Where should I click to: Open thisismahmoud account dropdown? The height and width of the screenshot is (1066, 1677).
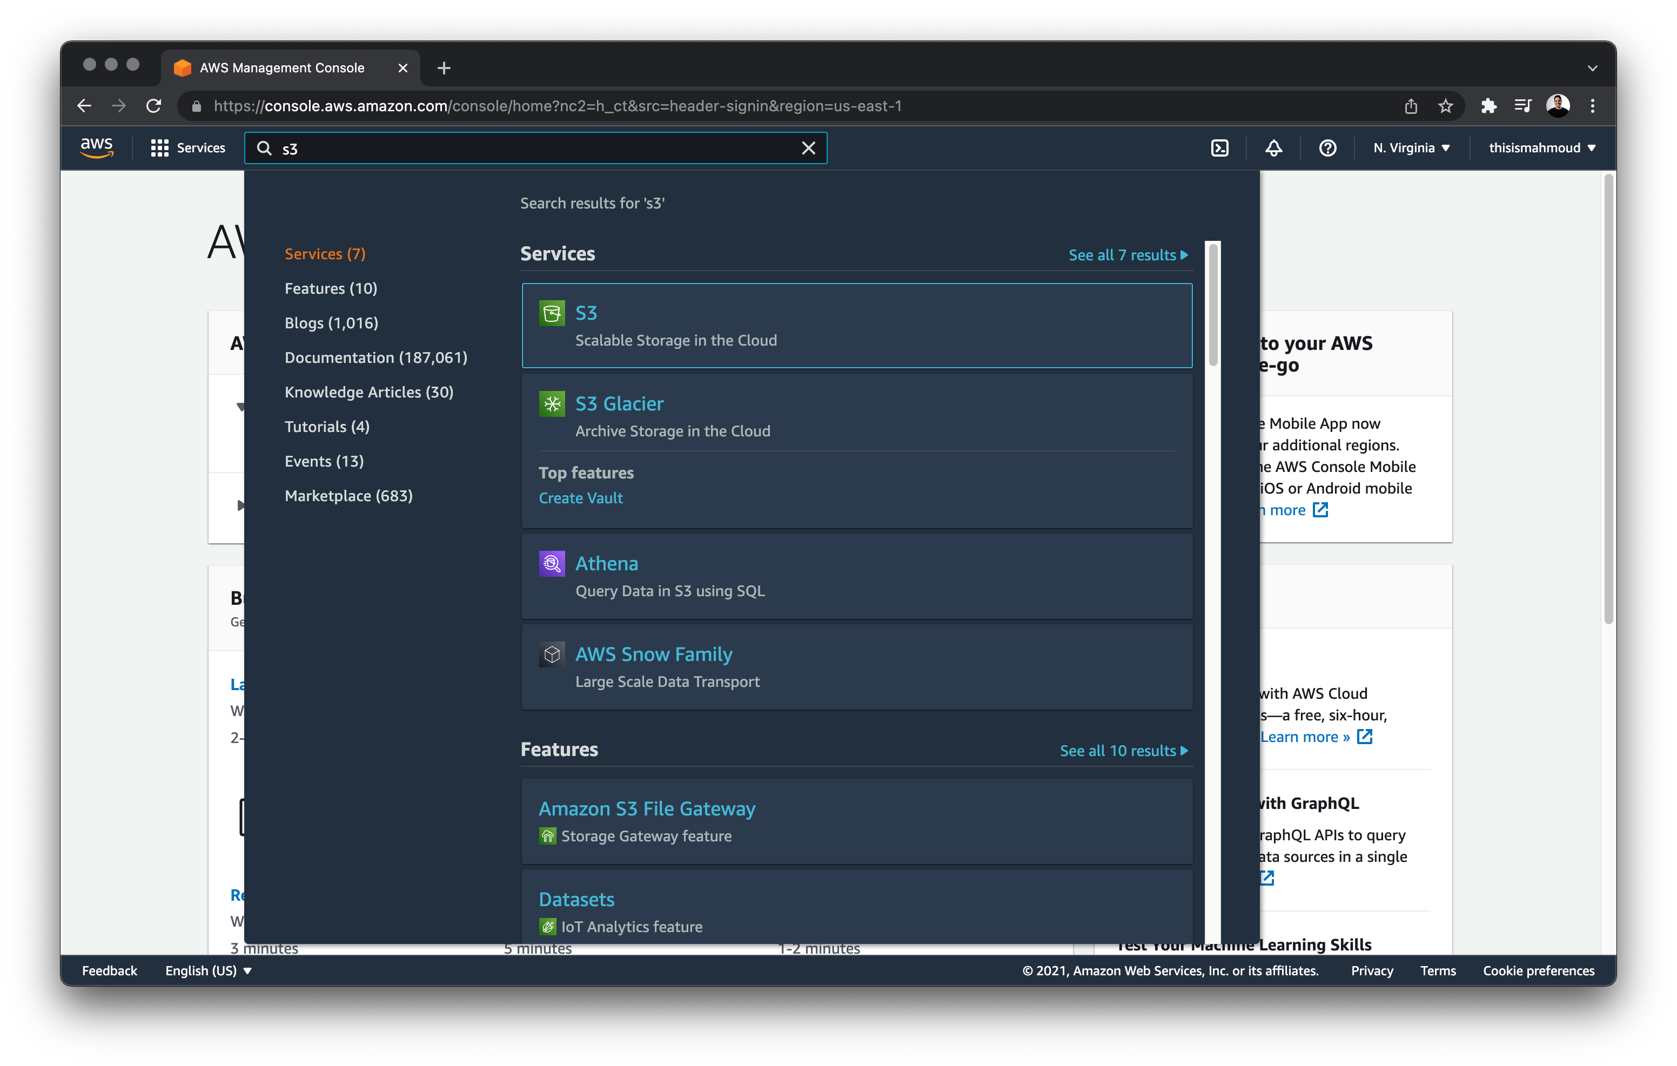[1541, 147]
